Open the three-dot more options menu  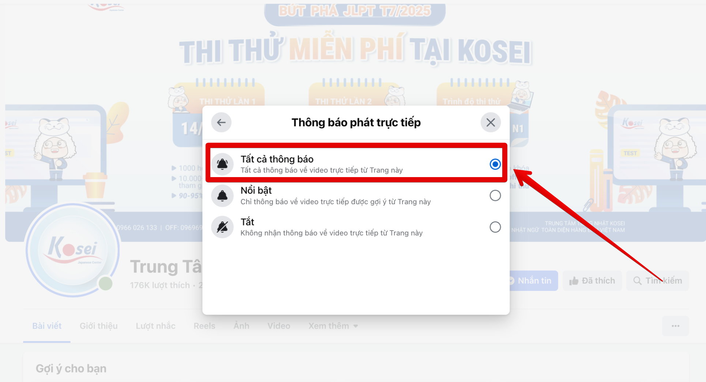[675, 326]
